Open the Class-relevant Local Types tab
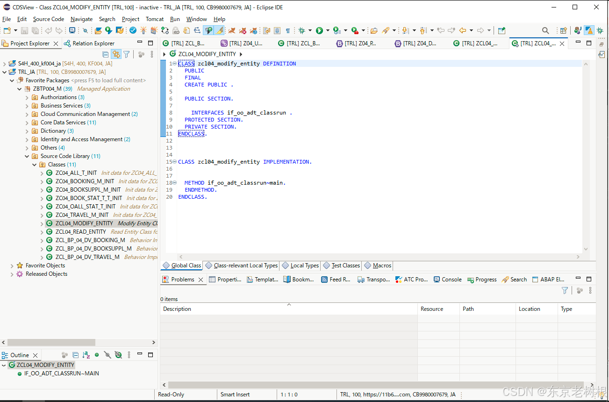 (x=242, y=266)
